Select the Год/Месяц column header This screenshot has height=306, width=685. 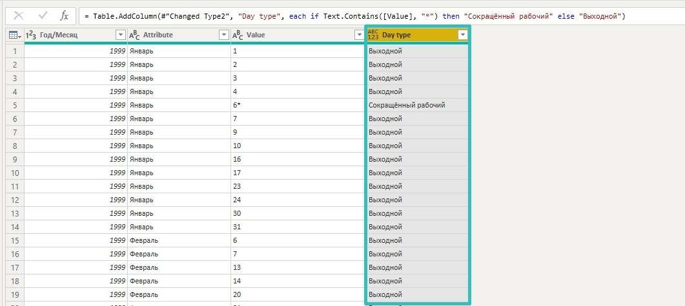(76, 35)
